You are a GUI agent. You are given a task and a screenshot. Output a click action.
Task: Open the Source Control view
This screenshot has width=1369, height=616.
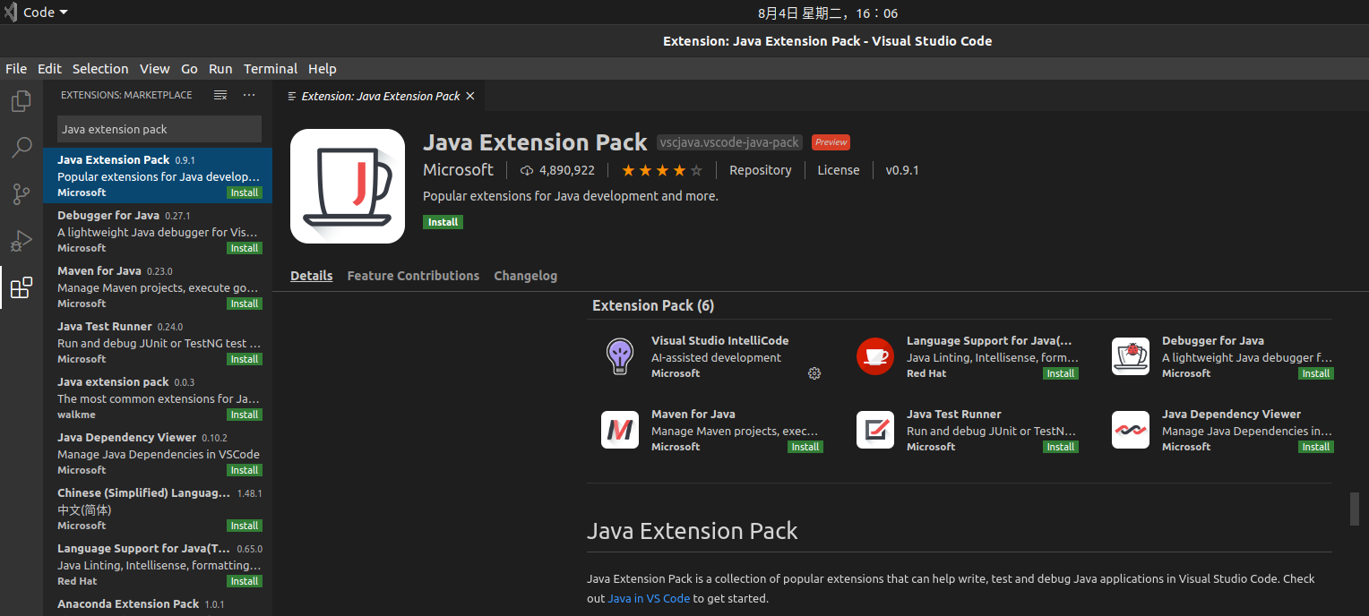tap(21, 194)
